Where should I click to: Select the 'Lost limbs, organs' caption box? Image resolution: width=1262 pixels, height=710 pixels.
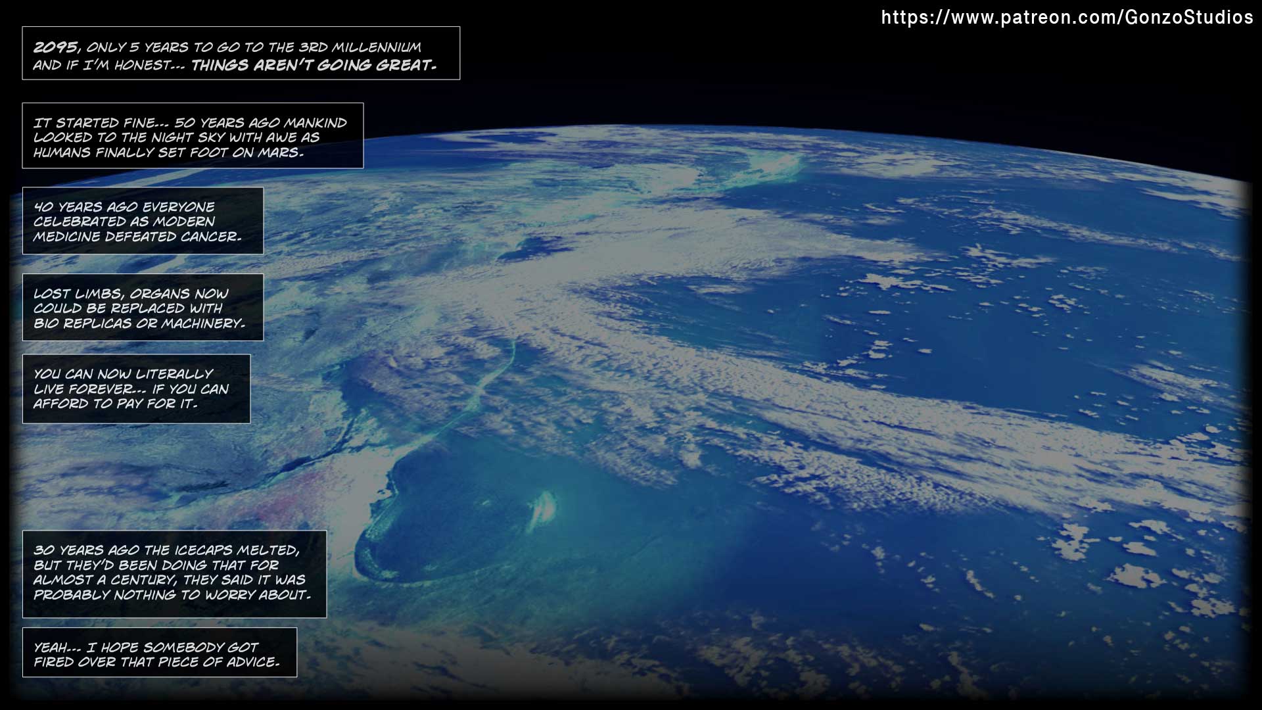click(x=143, y=308)
